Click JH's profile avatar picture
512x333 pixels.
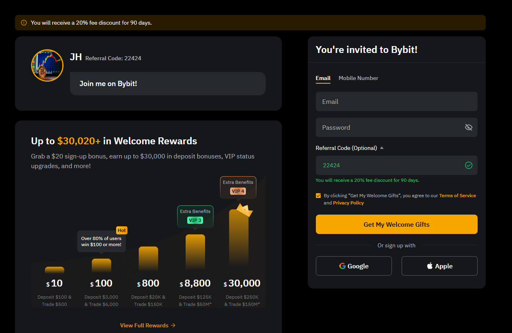click(x=47, y=65)
